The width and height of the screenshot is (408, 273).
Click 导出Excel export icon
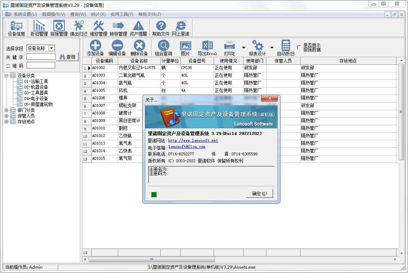[x=207, y=48]
